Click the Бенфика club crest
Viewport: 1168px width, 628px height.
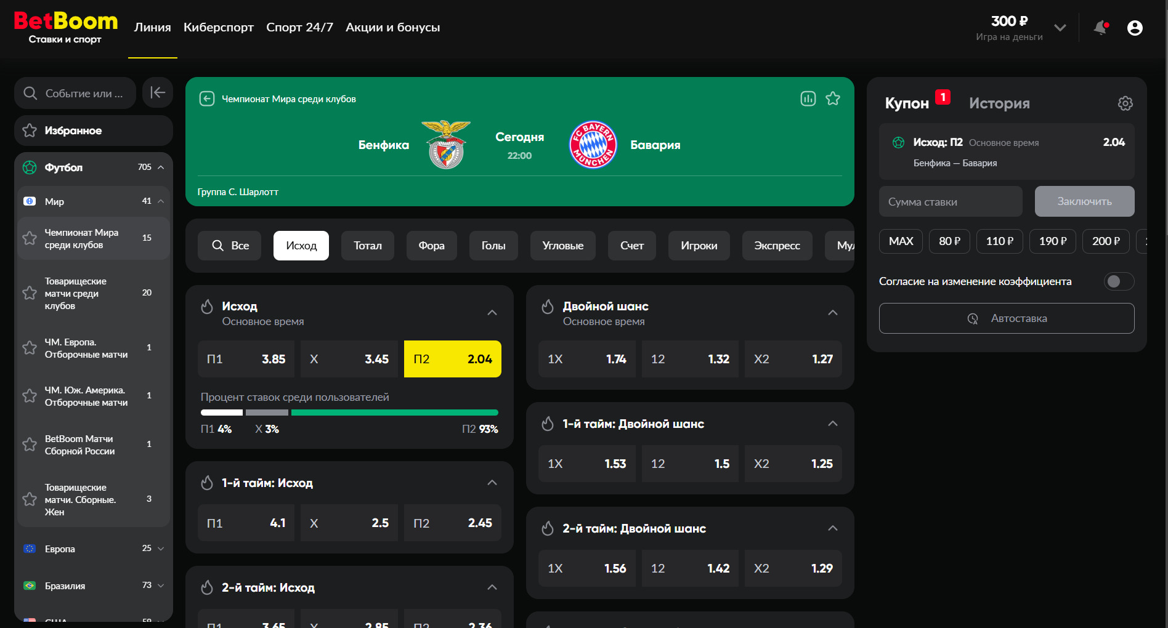446,145
